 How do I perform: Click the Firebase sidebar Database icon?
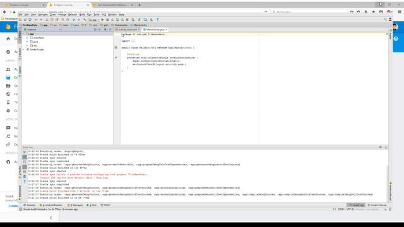(x=8, y=78)
